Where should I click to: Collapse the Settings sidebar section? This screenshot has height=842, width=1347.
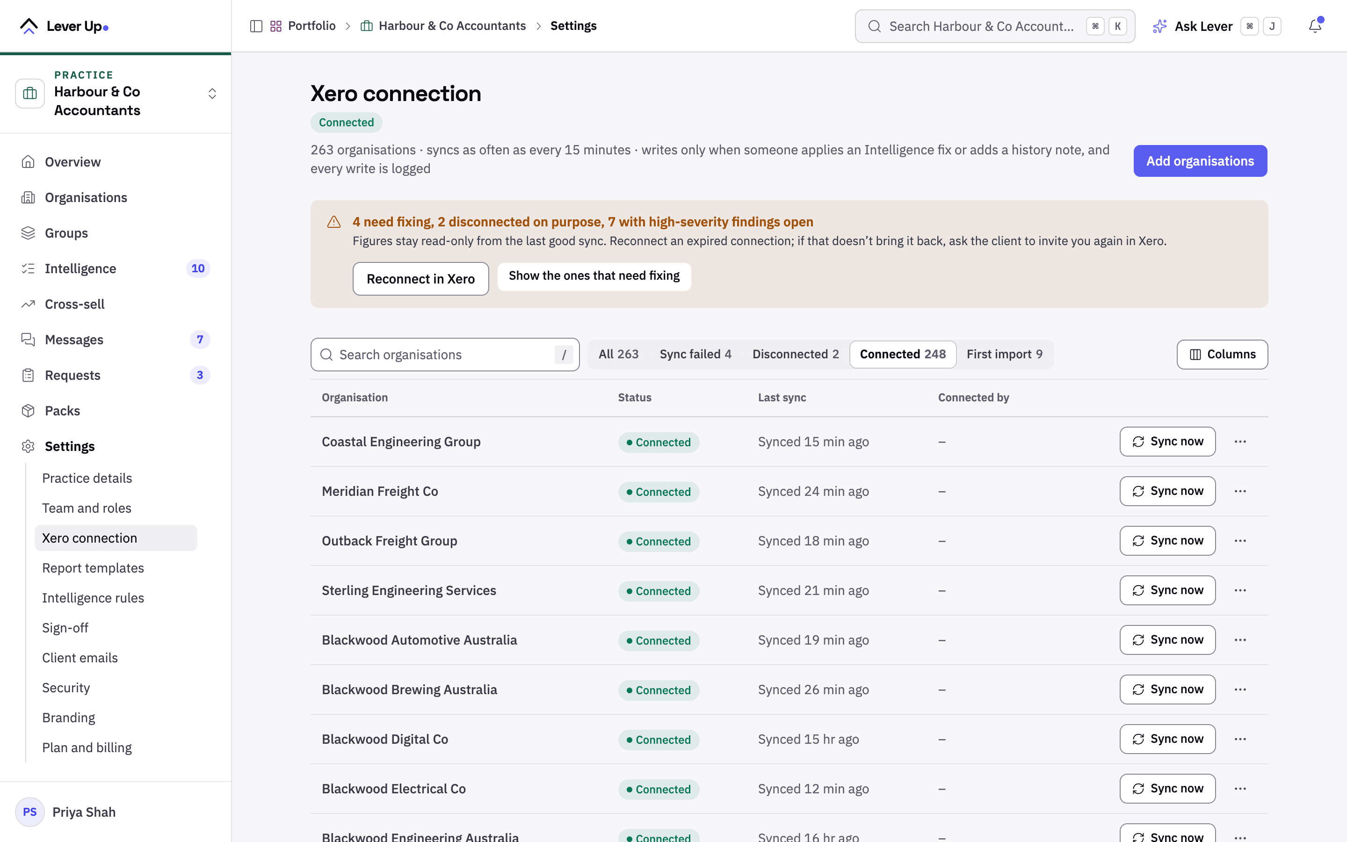(x=115, y=447)
